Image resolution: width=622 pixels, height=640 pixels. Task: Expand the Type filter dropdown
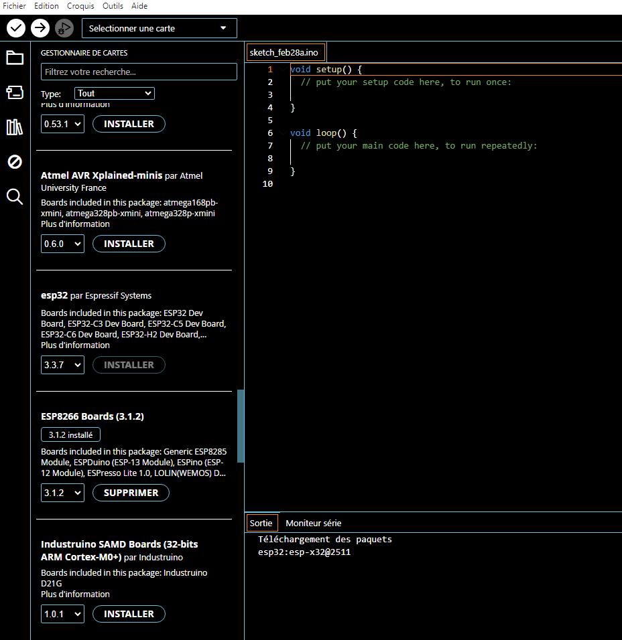(x=115, y=94)
